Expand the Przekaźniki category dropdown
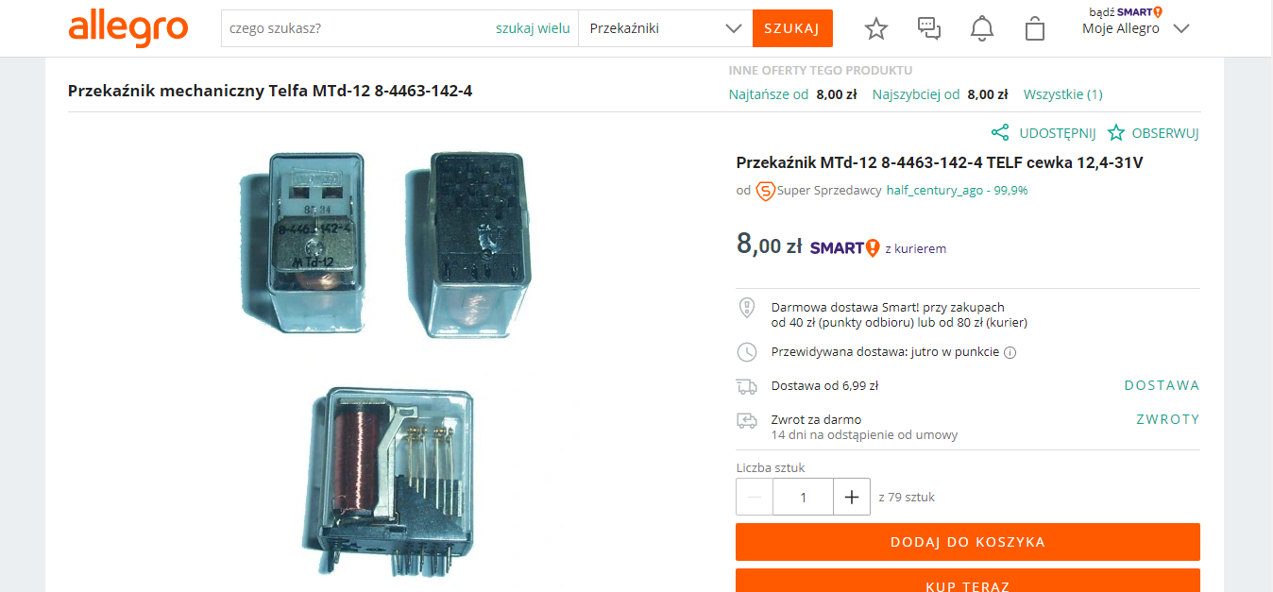The image size is (1273, 592). tap(666, 28)
